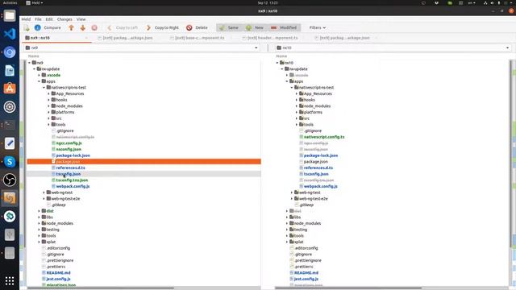Expand .vscode folder in left pane
This screenshot has width=516, height=290.
tap(40, 75)
